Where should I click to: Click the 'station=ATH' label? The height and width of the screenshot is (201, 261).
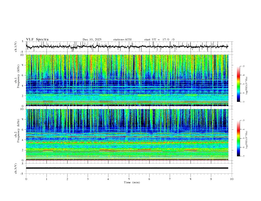(122, 39)
